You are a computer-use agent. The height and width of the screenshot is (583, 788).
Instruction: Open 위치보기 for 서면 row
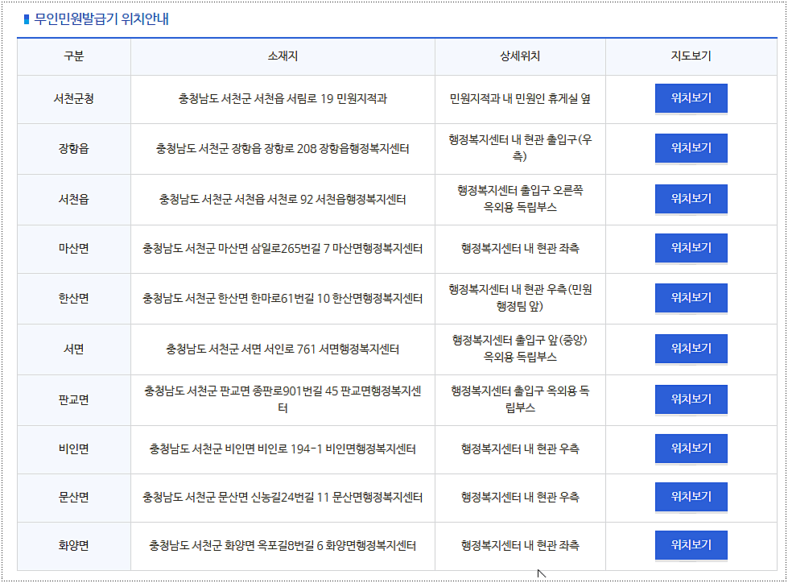click(691, 349)
